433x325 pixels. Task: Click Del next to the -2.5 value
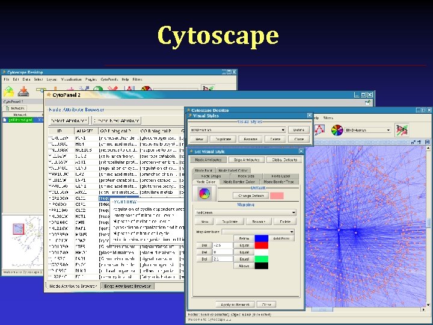click(204, 245)
